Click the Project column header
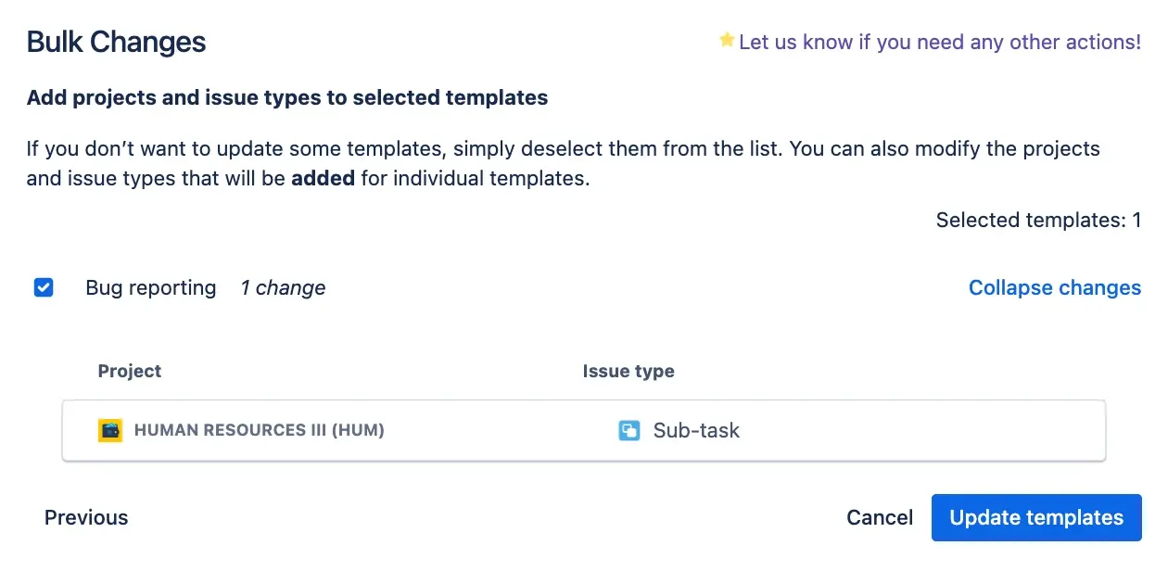The height and width of the screenshot is (571, 1168). (130, 371)
